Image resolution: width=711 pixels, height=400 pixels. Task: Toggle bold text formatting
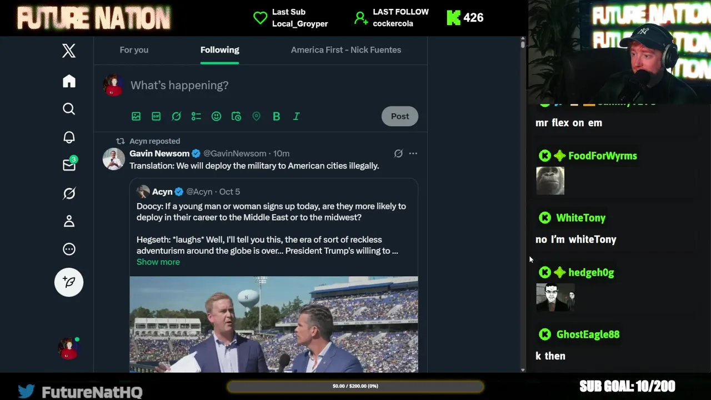276,116
